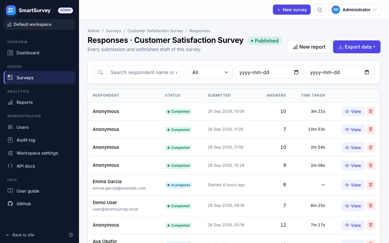
Task: Open the Export data dropdown
Action: pos(357,47)
